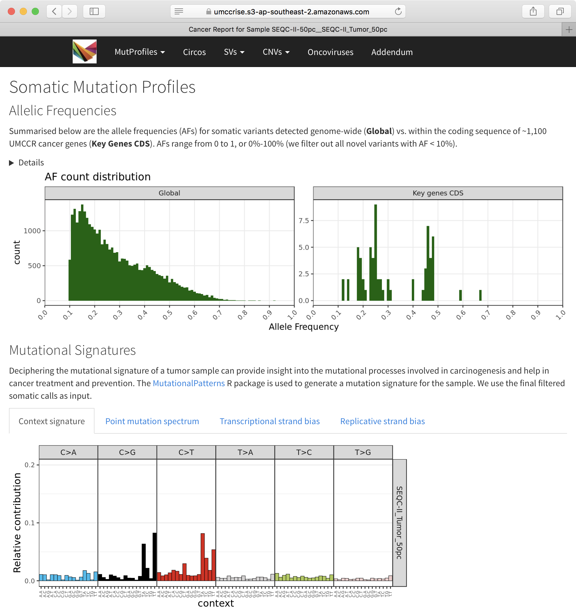Image resolution: width=576 pixels, height=615 pixels.
Task: Click the tallest bar in Key genes CDS plot
Action: (x=376, y=252)
